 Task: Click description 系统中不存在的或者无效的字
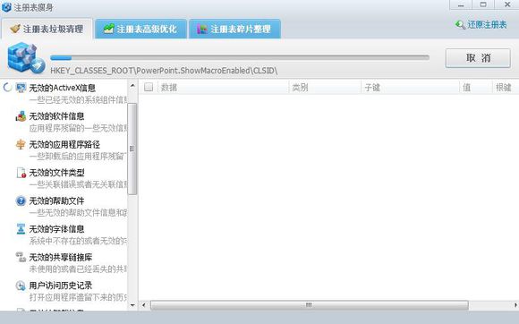pos(78,241)
